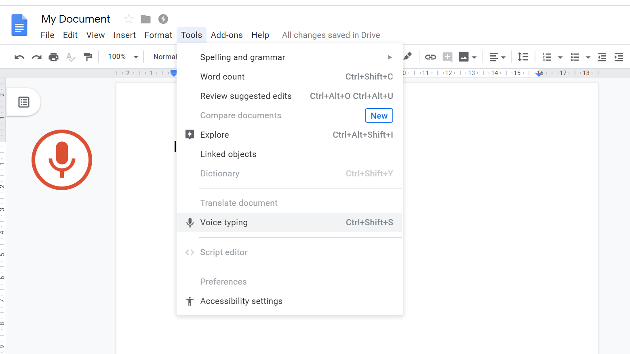This screenshot has width=630, height=354.
Task: Start dictation with the red microphone
Action: coord(62,160)
